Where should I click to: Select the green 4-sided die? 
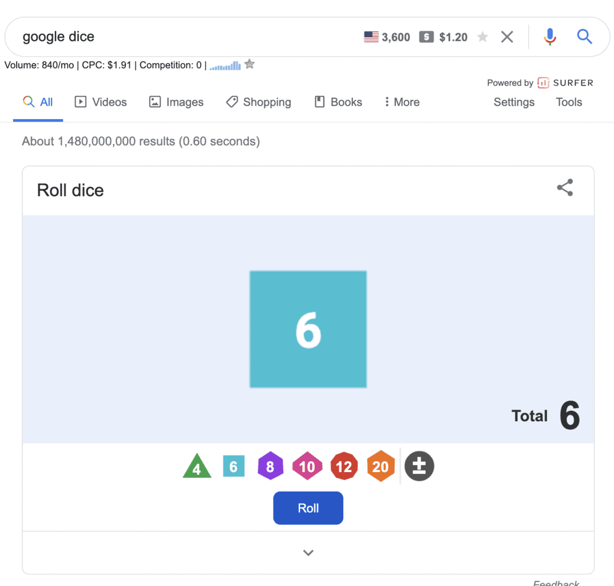[197, 466]
